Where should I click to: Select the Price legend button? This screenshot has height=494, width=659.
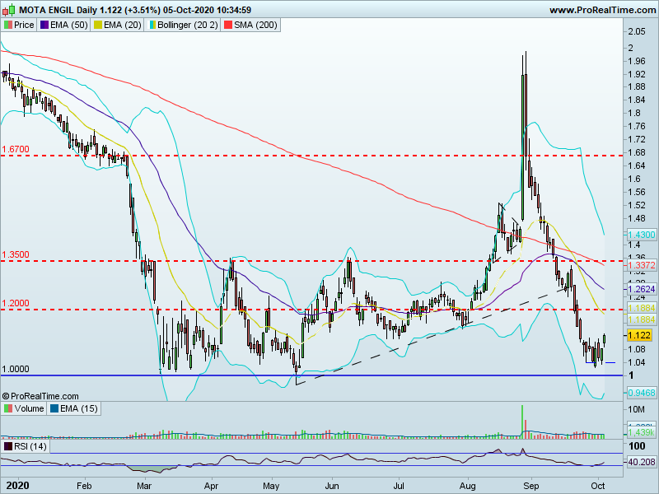point(19,26)
